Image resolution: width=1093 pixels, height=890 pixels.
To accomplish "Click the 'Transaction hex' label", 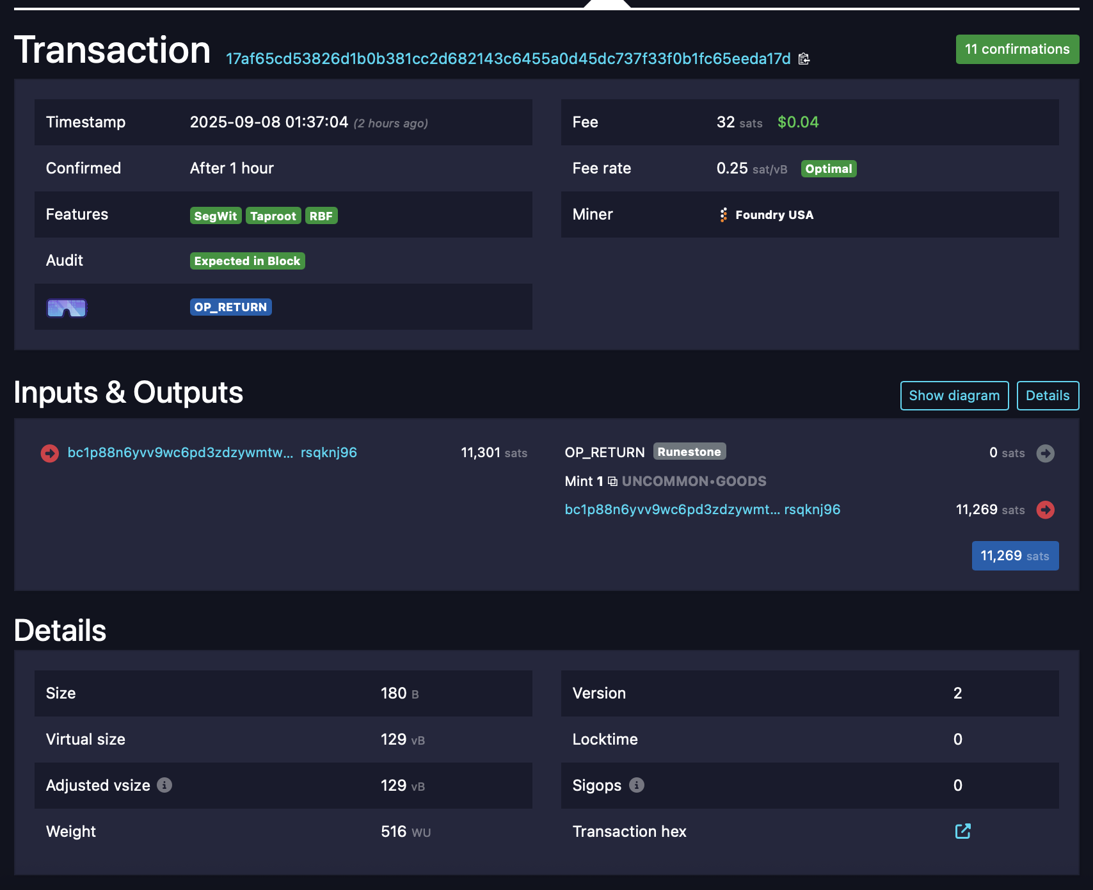I will (630, 832).
